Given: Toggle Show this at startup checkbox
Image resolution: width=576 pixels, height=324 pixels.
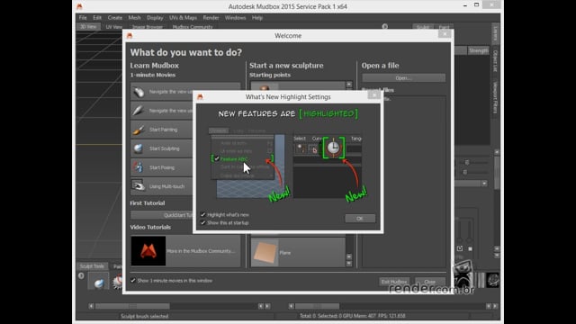Looking at the screenshot, I should point(203,222).
